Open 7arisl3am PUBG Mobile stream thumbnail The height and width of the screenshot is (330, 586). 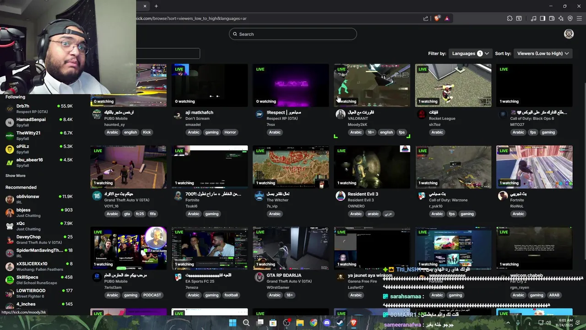coord(129,248)
